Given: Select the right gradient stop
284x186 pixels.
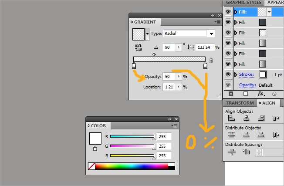Looking at the screenshot, I should click(x=205, y=65).
